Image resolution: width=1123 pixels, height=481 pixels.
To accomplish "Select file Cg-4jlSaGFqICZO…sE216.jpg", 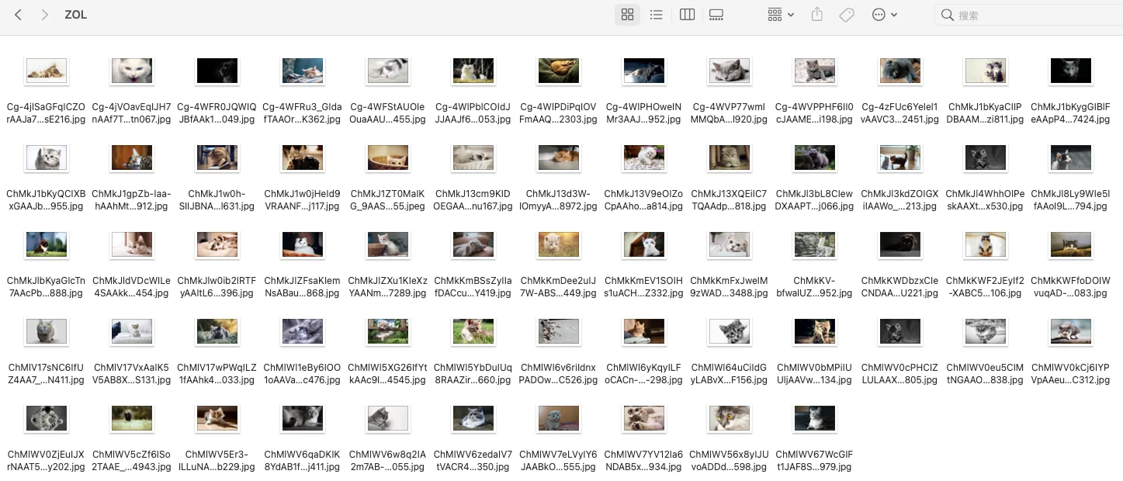I will tap(47, 71).
